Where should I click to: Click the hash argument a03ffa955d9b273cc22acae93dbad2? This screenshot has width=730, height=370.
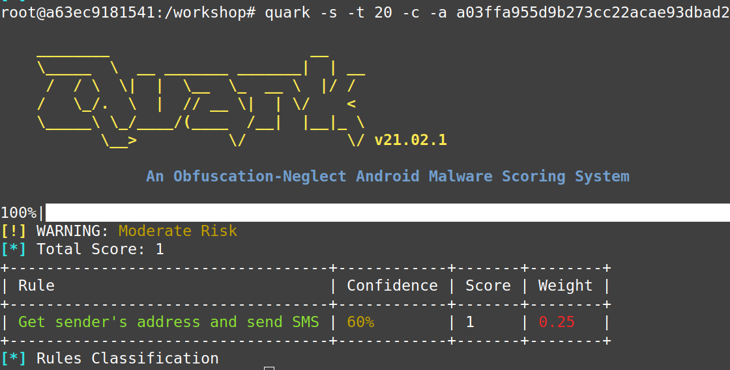pos(593,12)
